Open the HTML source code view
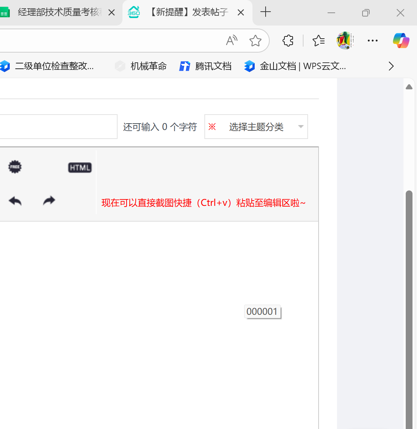Screen dimensions: 417x429 point(80,167)
